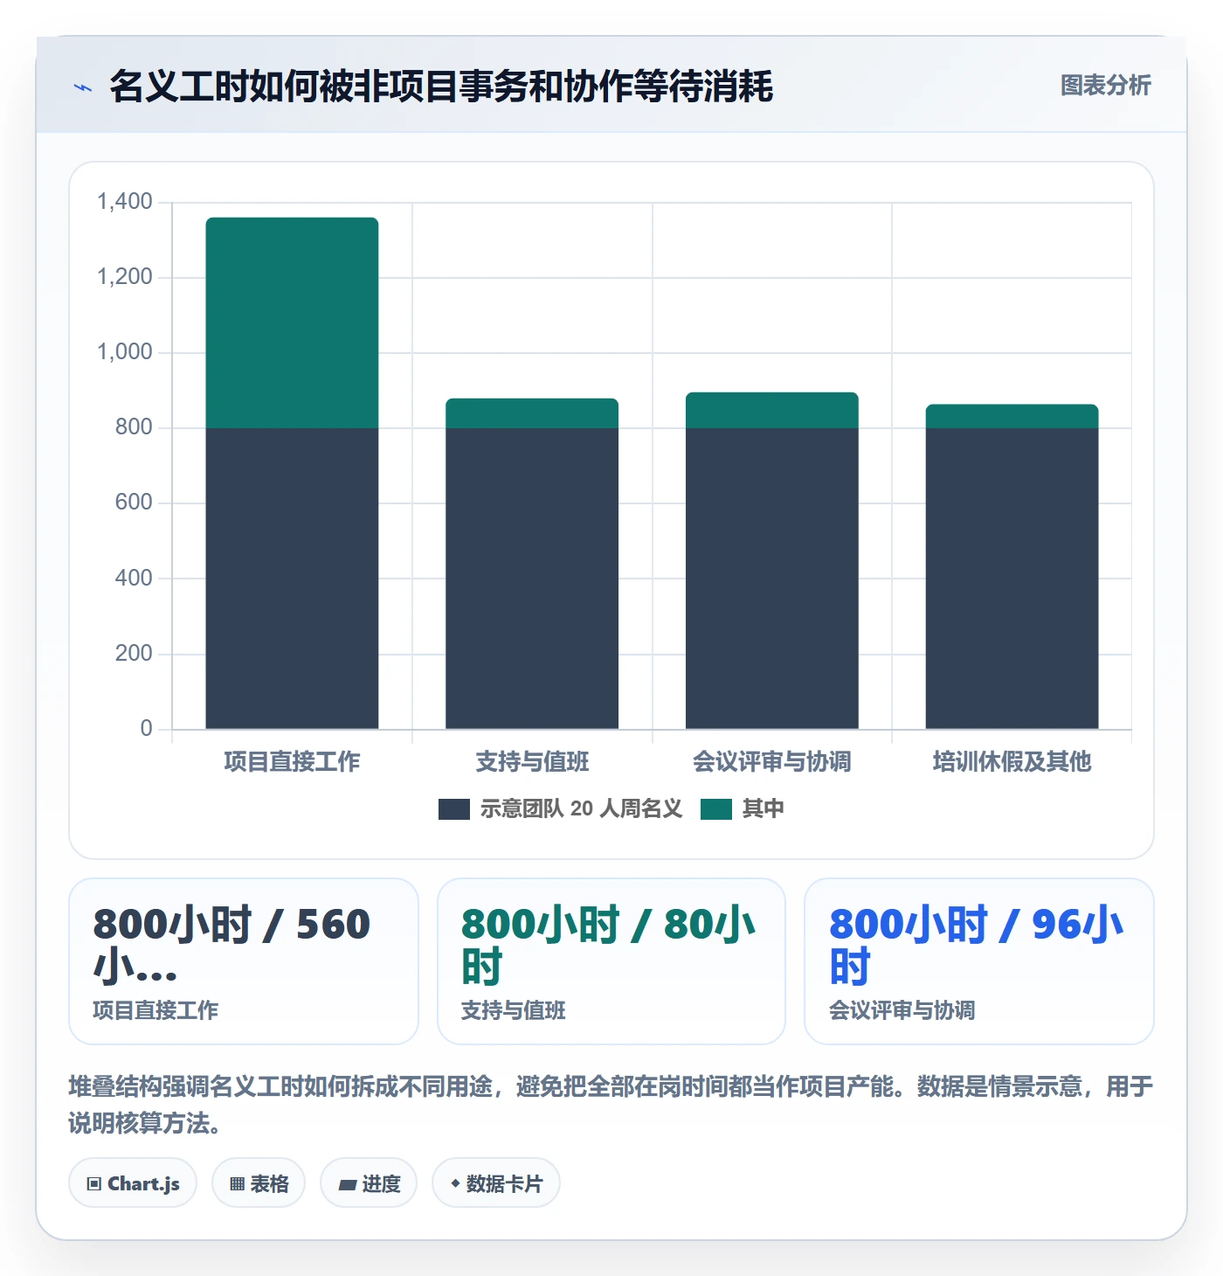Click 会议评审与协调 caption in third data card

(x=902, y=1010)
